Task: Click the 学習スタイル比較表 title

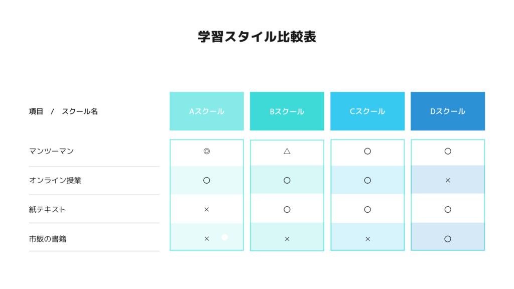Action: coord(257,37)
